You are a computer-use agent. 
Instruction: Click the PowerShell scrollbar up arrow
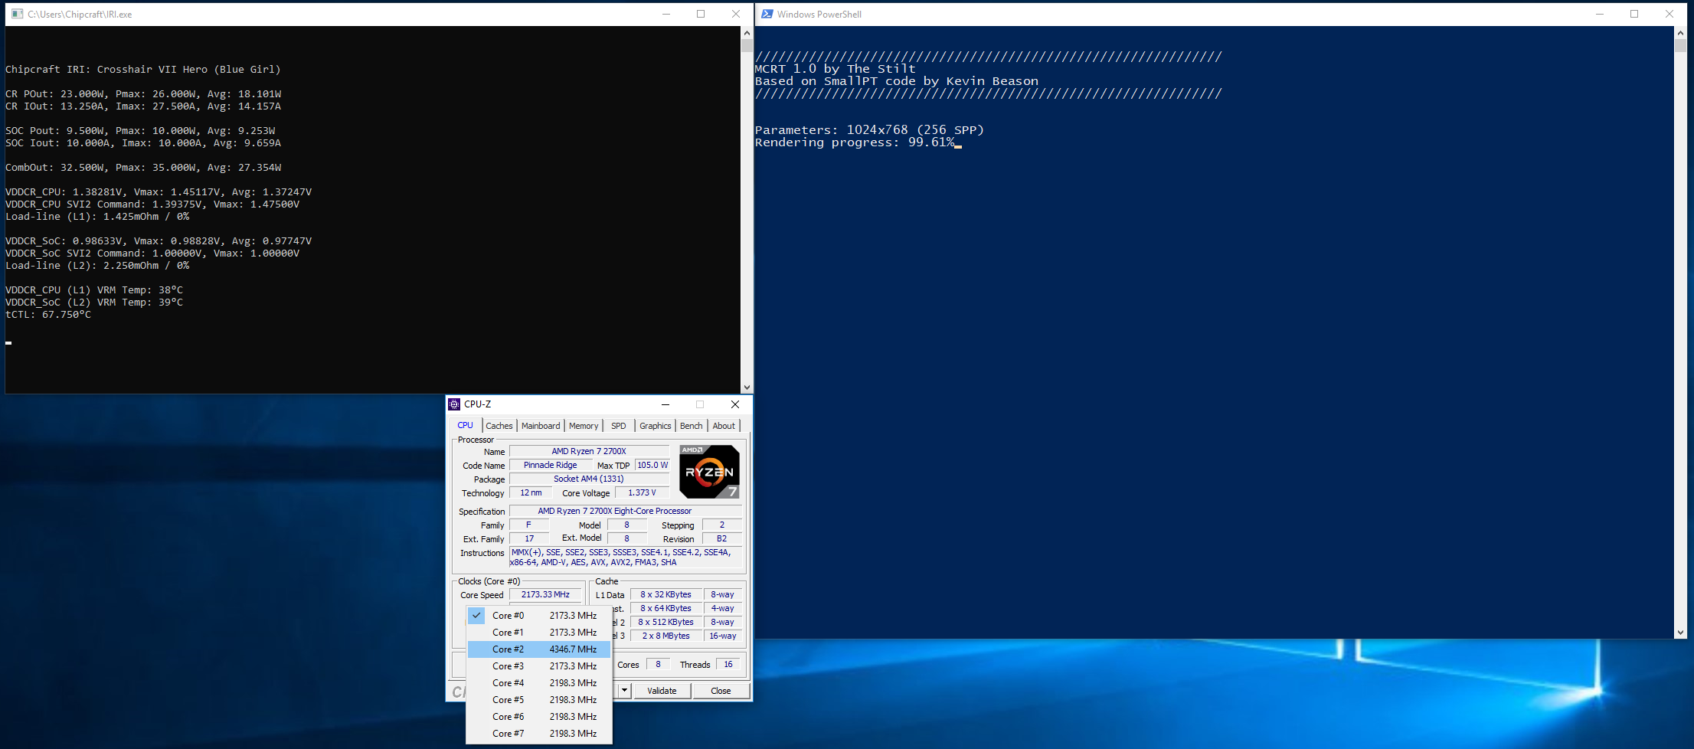tap(1681, 33)
